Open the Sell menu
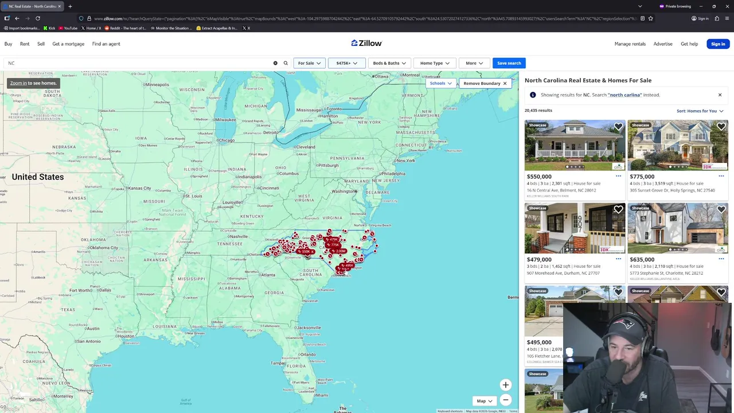This screenshot has height=413, width=734. pos(41,44)
